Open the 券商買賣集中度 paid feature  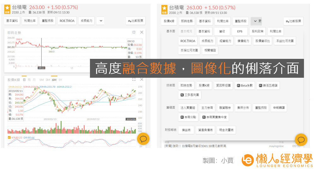click(214, 117)
